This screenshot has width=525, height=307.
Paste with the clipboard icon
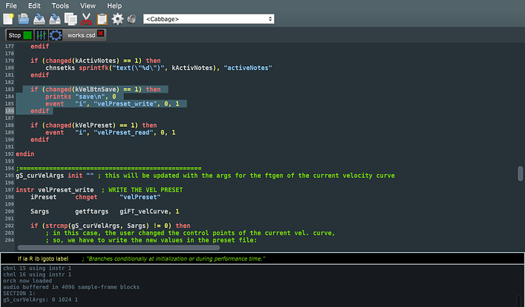102,19
